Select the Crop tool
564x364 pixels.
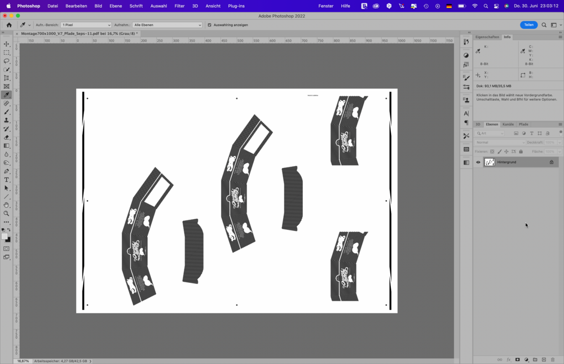6,78
